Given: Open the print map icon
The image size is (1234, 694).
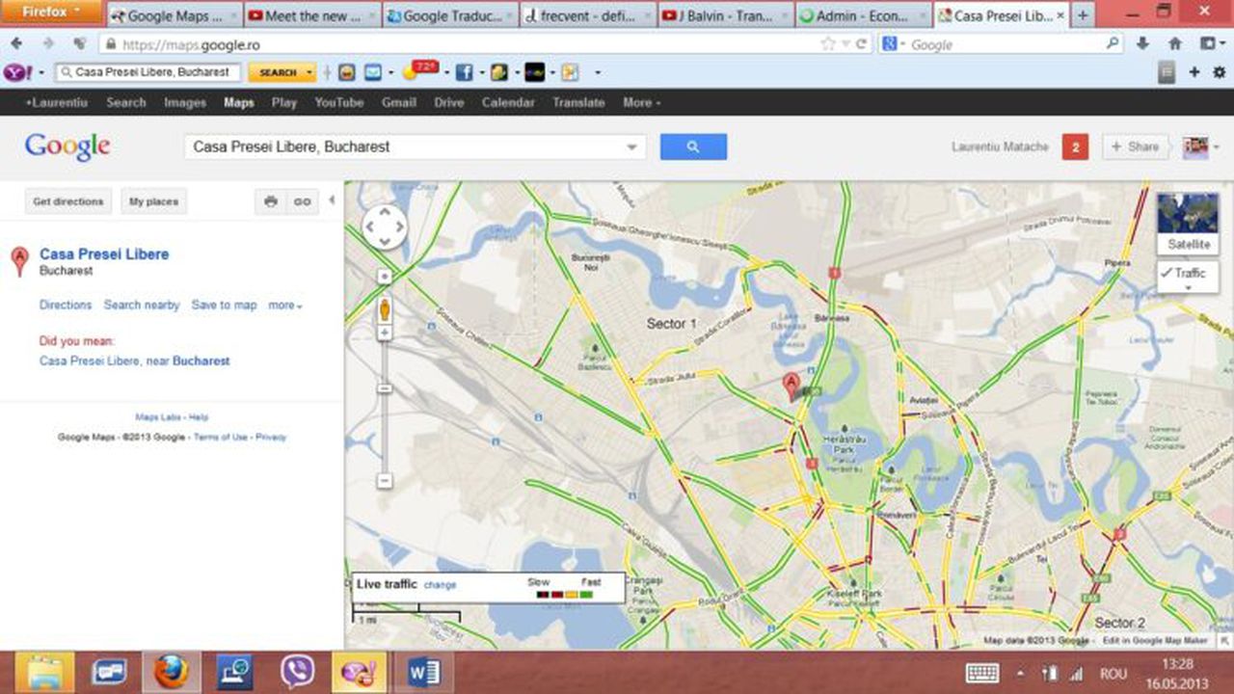Looking at the screenshot, I should (271, 201).
